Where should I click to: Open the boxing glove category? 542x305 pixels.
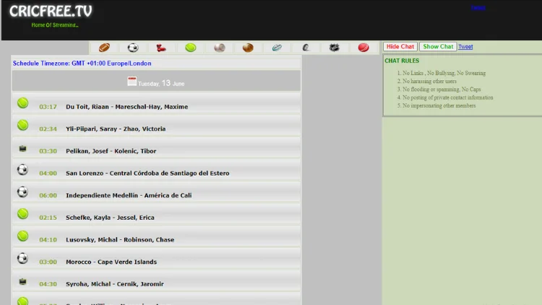pos(161,48)
